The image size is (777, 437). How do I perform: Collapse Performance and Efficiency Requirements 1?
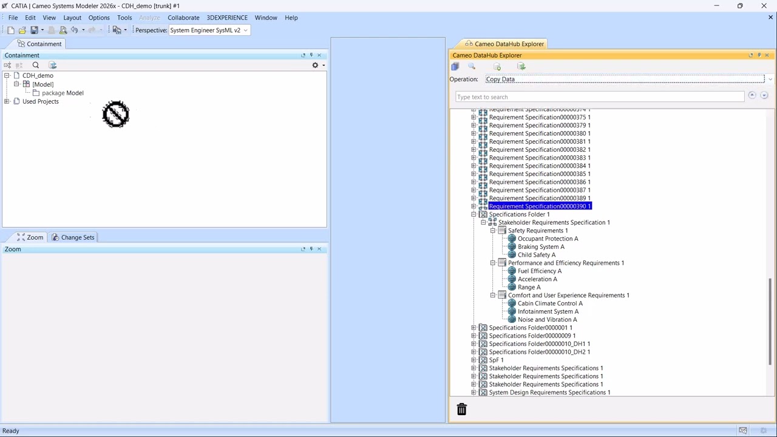pyautogui.click(x=493, y=263)
